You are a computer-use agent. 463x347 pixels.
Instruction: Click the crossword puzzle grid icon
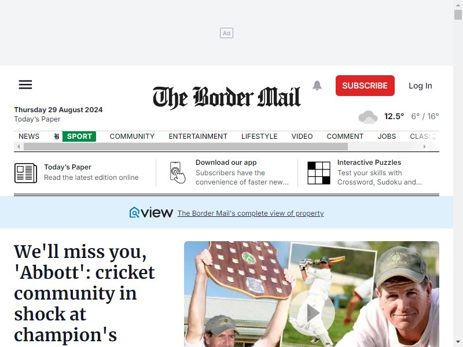319,173
